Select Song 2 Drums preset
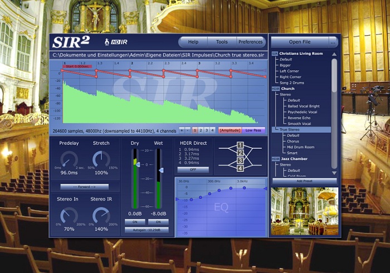The image size is (390, 273). [x=292, y=83]
